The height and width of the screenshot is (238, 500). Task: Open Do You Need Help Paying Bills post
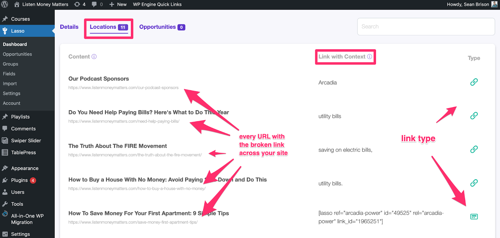(149, 112)
